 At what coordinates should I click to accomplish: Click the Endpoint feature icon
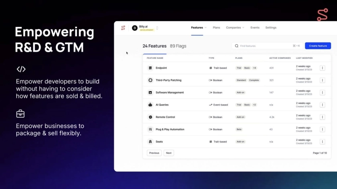click(150, 68)
